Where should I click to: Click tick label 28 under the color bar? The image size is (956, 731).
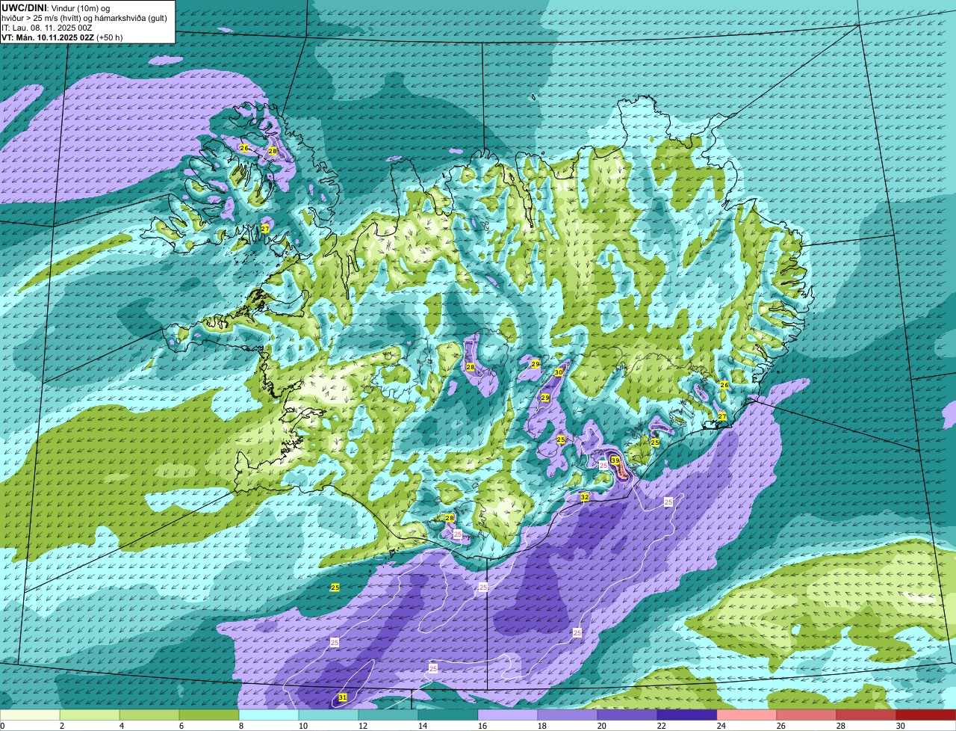point(841,726)
